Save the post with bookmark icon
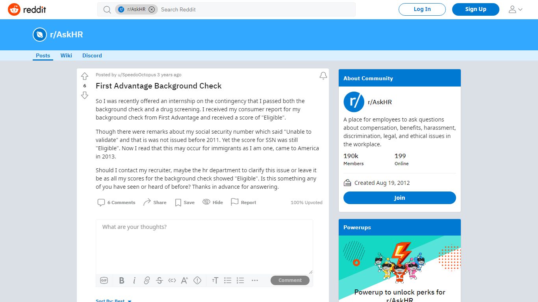This screenshot has width=538, height=302. point(184,203)
